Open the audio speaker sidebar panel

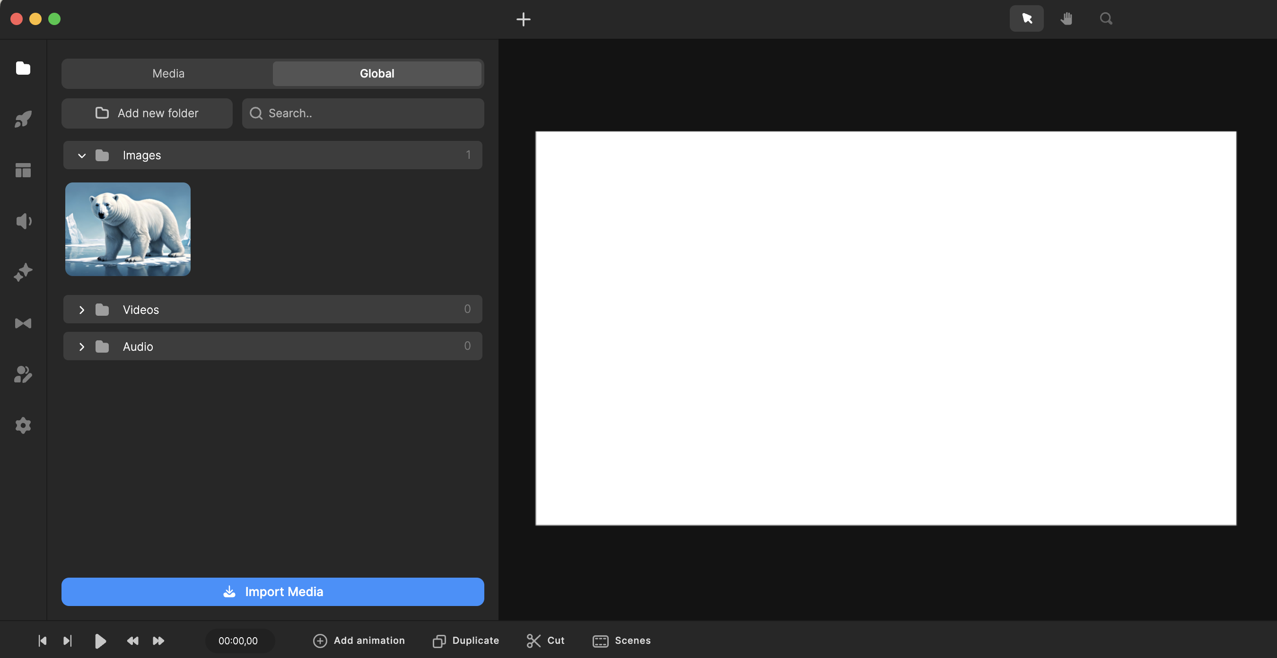point(23,221)
